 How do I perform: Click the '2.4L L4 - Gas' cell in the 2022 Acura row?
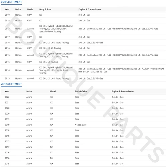pos(118,97)
